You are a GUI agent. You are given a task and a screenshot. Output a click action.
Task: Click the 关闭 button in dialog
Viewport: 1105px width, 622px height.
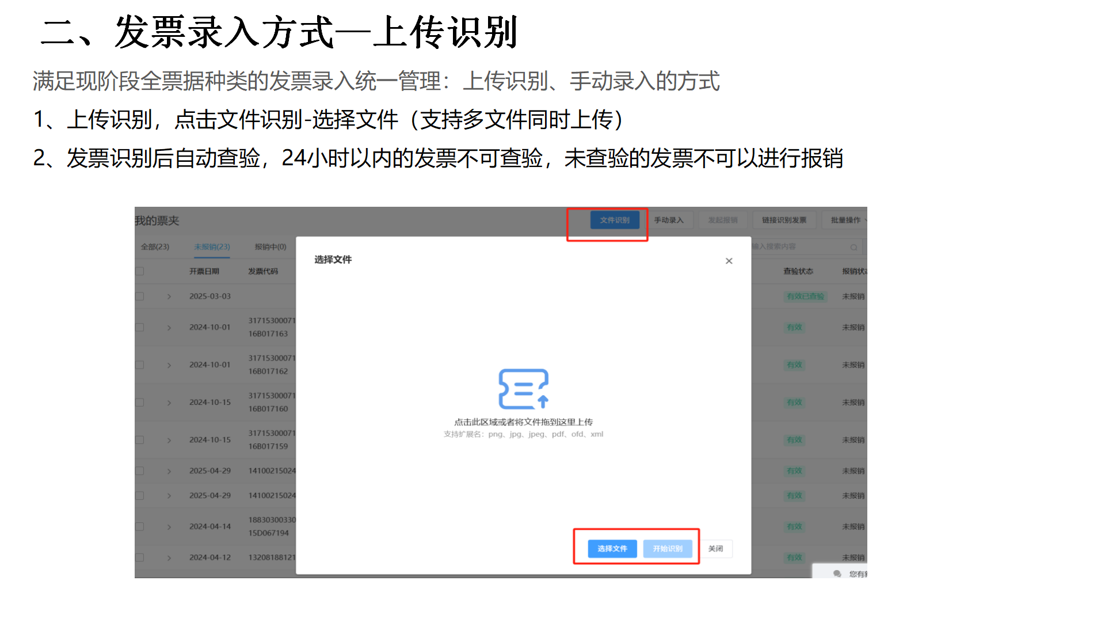[x=715, y=548]
